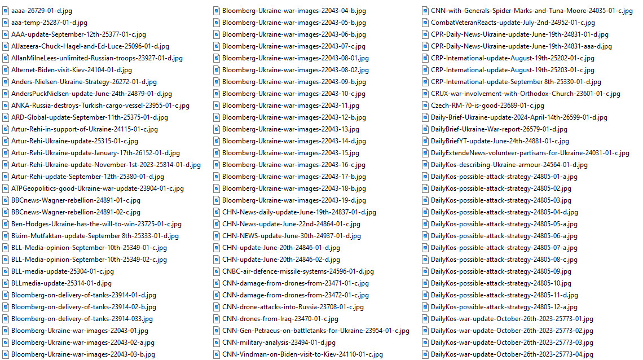
Task: Select Bloomberg-Ukraine-war-images-22043-14-d.jpg
Action: [294, 141]
